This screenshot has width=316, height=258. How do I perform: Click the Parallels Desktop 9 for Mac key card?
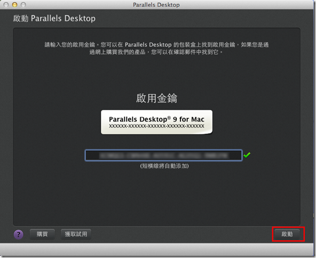pyautogui.click(x=156, y=122)
